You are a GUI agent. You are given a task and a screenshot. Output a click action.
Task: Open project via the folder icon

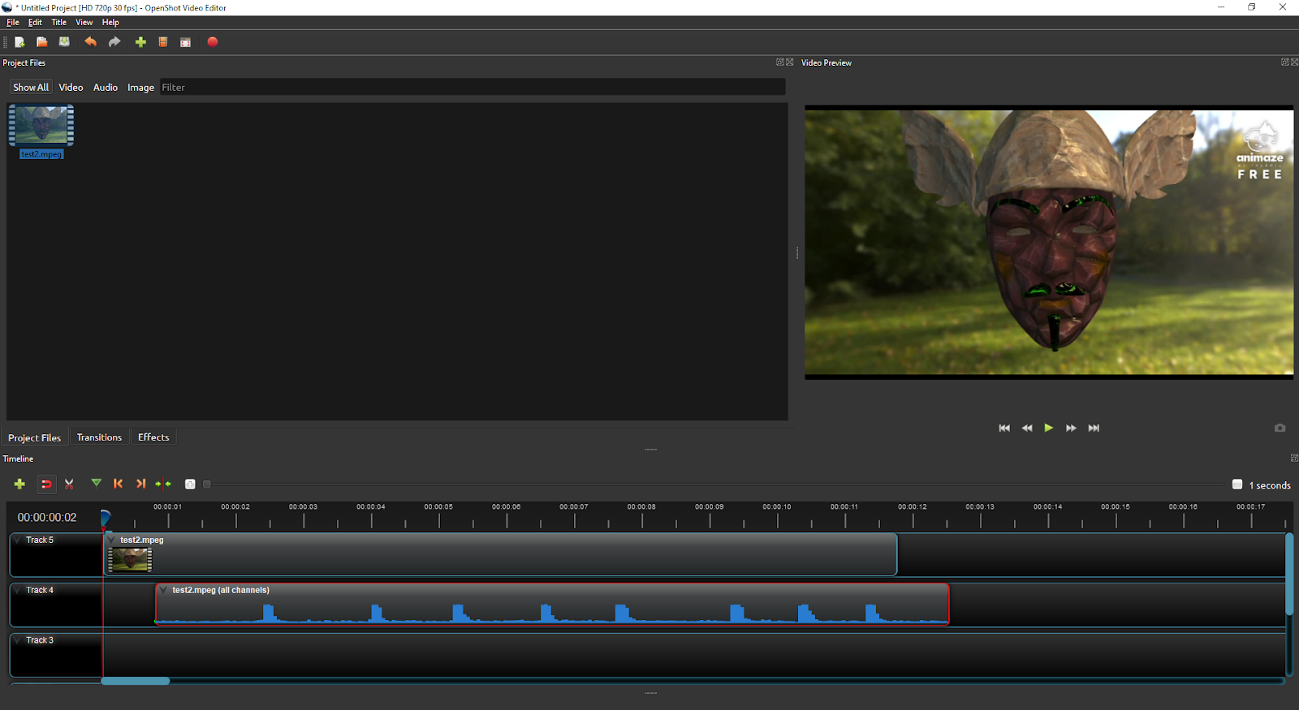point(41,42)
